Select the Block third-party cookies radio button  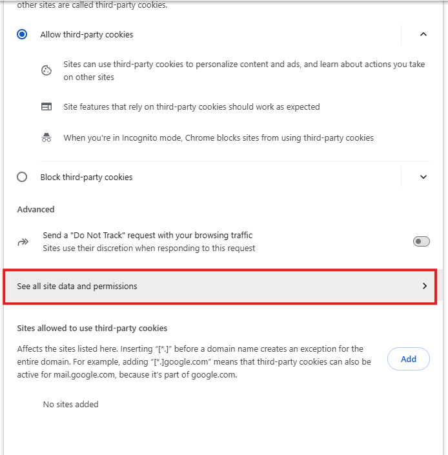click(22, 177)
